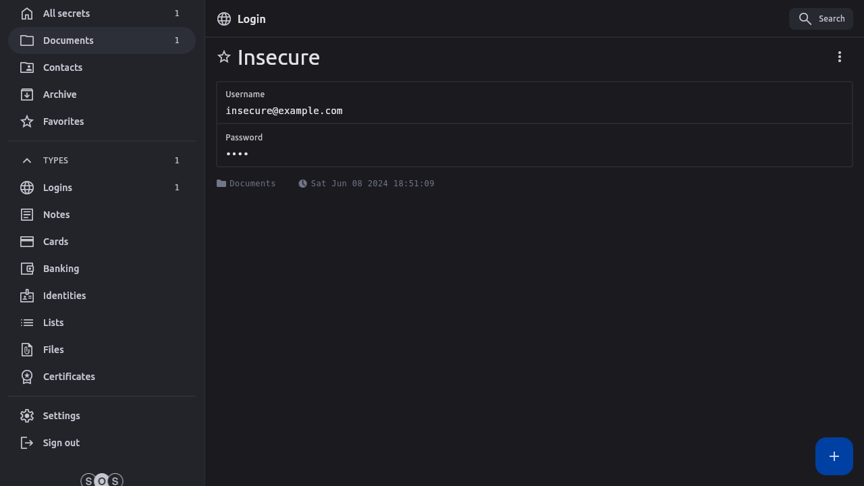864x486 pixels.
Task: Open the three-dot more options menu
Action: 839,57
